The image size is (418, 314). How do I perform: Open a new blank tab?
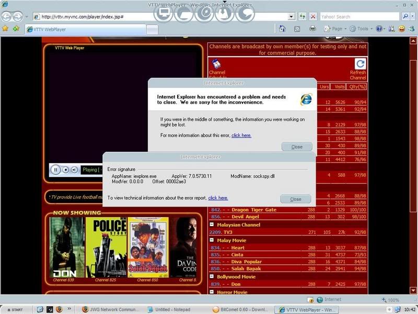(x=152, y=30)
